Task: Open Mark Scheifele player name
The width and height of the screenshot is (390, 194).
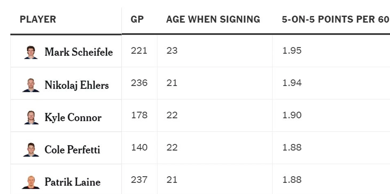Action: (x=79, y=52)
